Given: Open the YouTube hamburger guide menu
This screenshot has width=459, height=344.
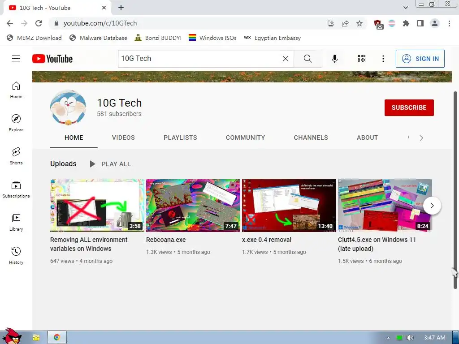Looking at the screenshot, I should [x=16, y=59].
